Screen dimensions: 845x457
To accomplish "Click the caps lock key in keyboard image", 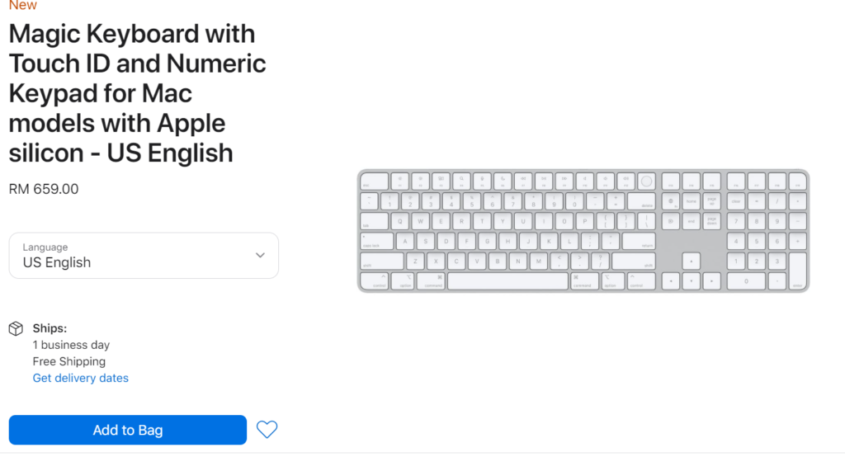I will point(376,241).
